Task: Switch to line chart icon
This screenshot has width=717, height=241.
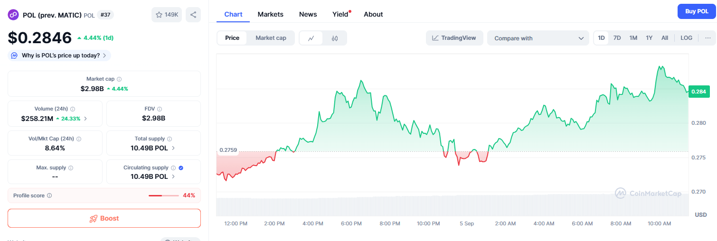Action: coord(311,38)
